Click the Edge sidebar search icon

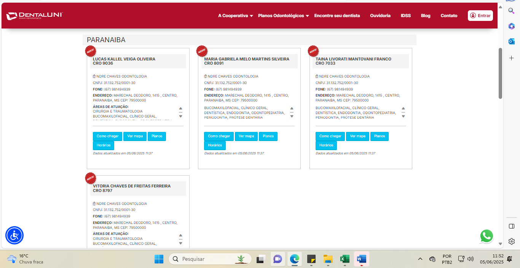click(x=512, y=11)
